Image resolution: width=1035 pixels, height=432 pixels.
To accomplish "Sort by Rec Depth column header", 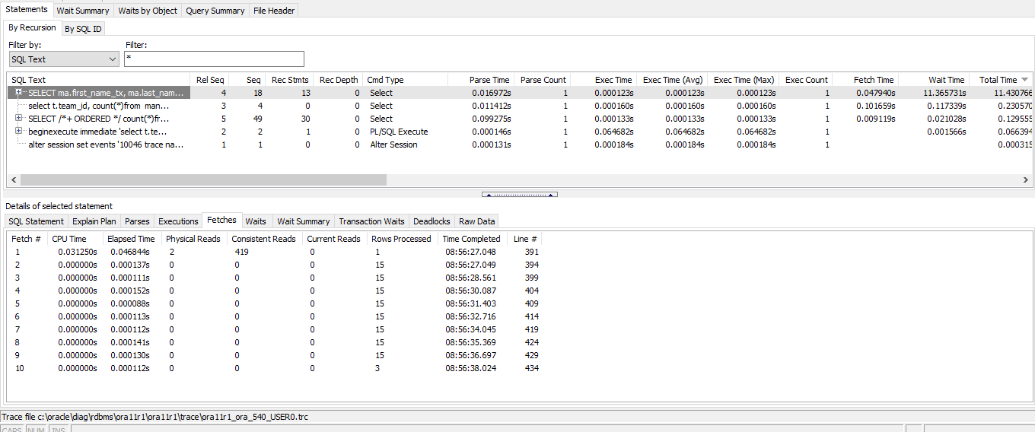I will tap(337, 79).
